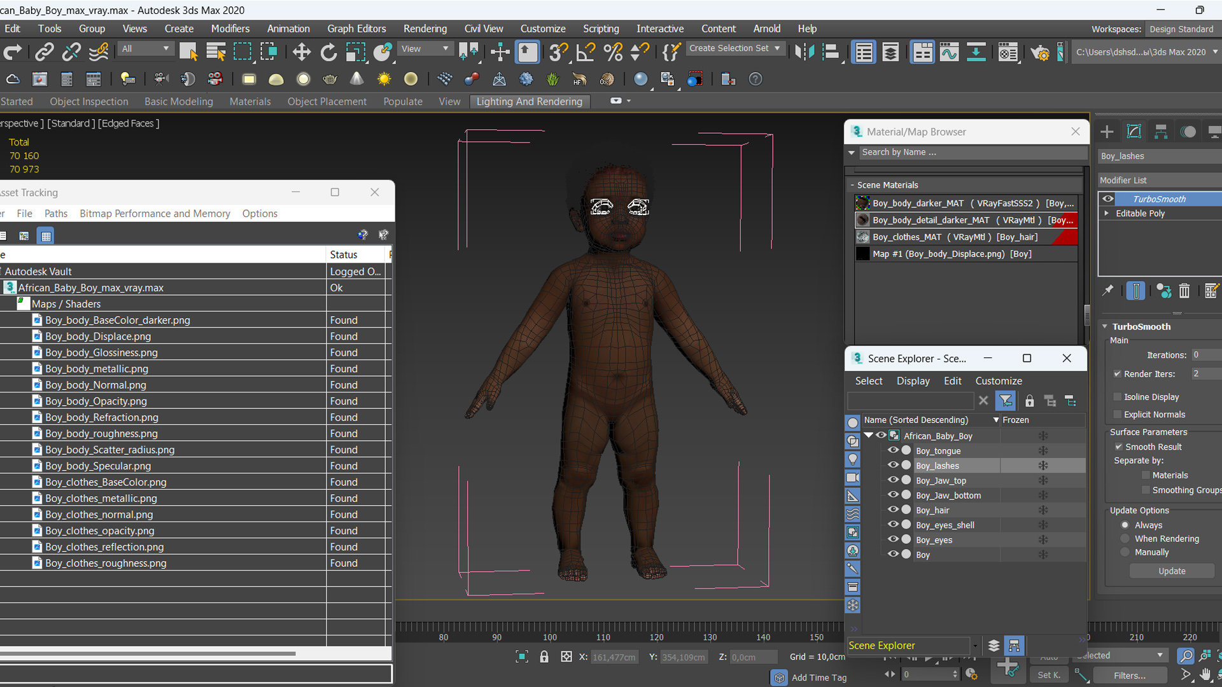Select Boy_clothes_MAT material swatch
The width and height of the screenshot is (1222, 687).
click(x=862, y=237)
